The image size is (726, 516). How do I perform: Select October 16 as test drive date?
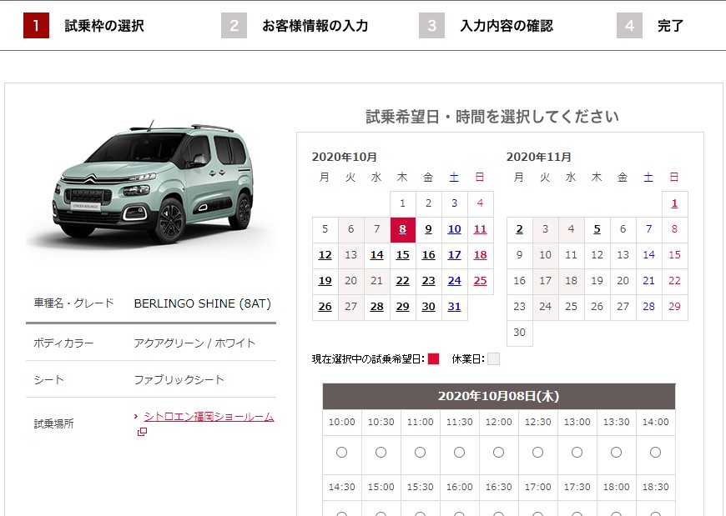tap(428, 255)
